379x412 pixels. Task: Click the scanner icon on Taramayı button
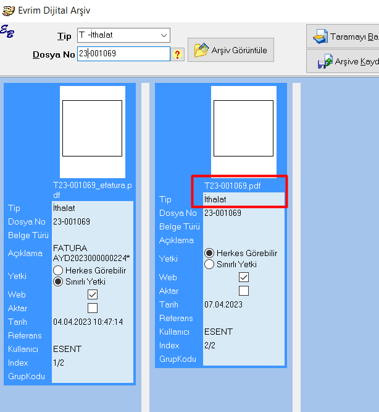320,37
